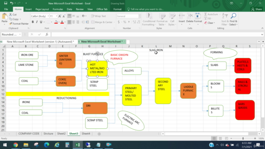Select the Sheet4 tab
The height and width of the screenshot is (149, 265).
[86, 134]
